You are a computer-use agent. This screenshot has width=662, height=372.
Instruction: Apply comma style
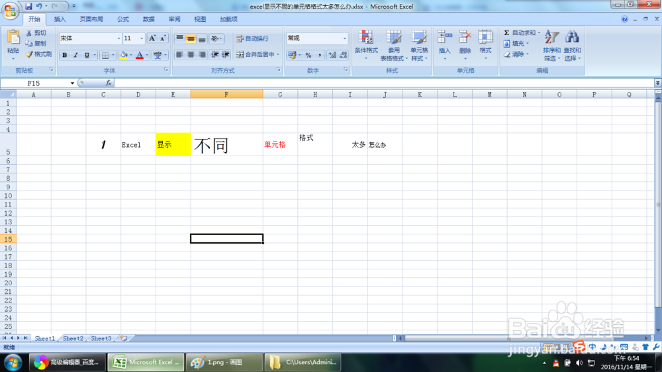tap(320, 56)
